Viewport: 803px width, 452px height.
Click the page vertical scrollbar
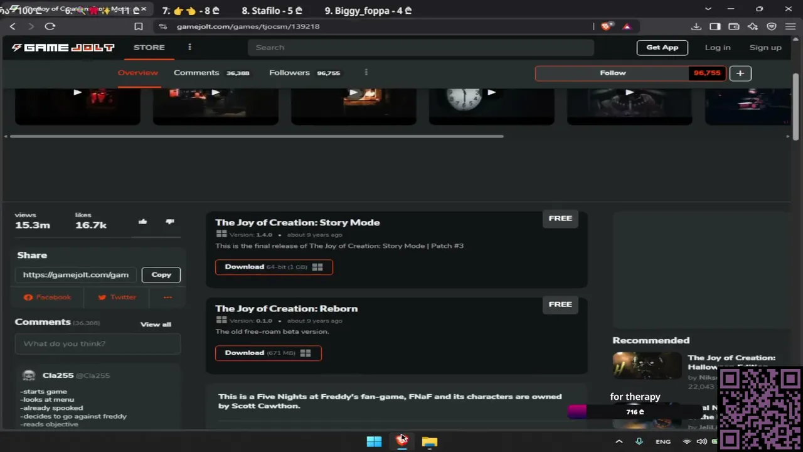[797, 107]
